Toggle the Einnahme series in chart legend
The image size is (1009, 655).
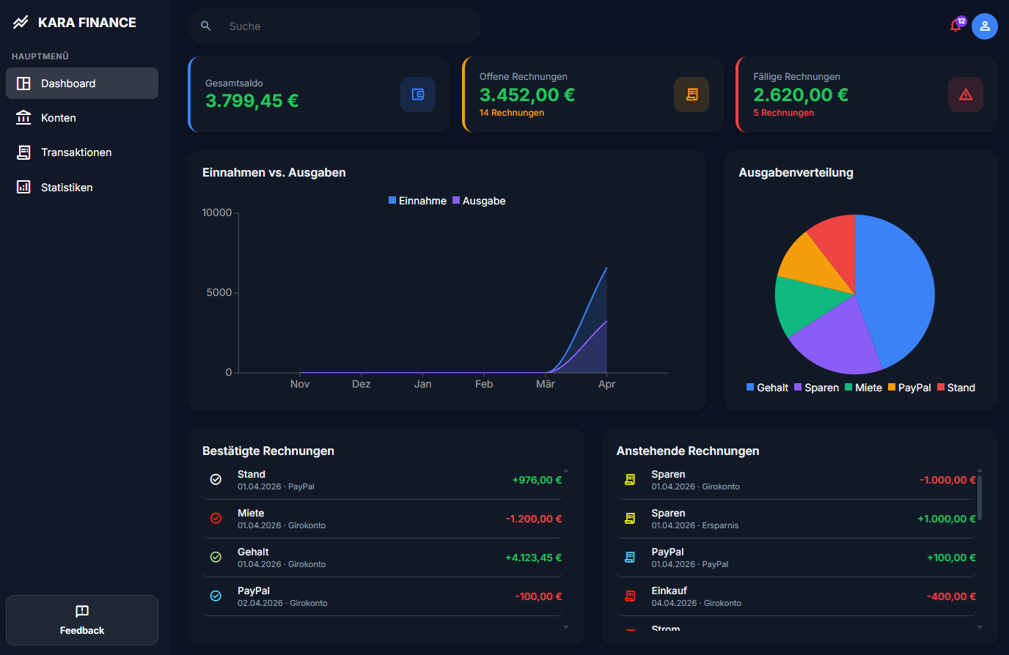(x=417, y=200)
